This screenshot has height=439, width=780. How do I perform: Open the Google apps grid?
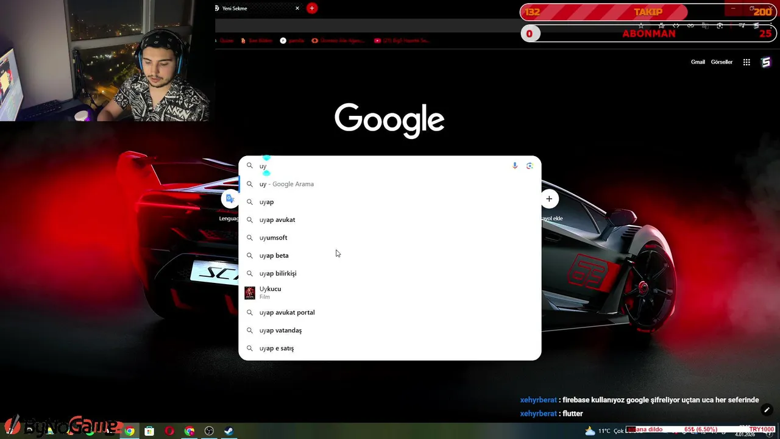pos(746,62)
